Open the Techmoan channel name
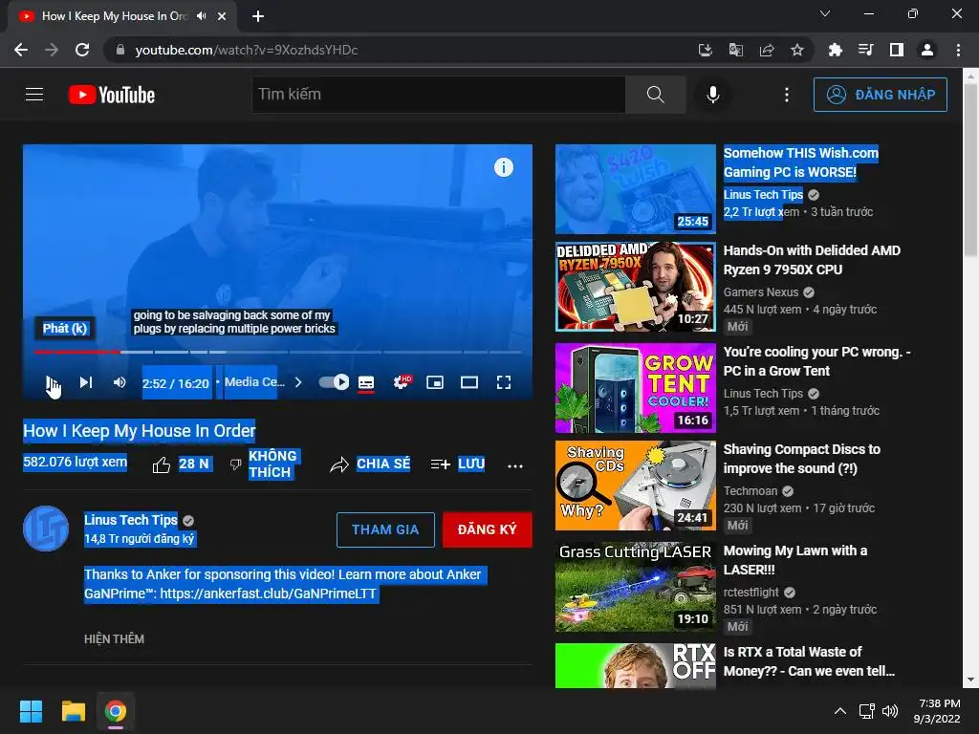Screen dimensions: 979x734 (750, 490)
